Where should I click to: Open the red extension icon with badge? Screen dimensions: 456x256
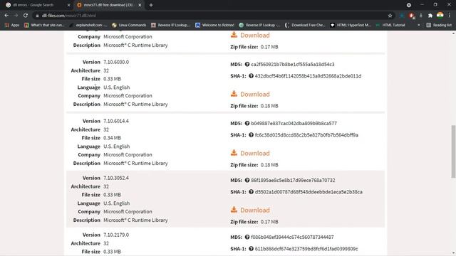[x=412, y=16]
